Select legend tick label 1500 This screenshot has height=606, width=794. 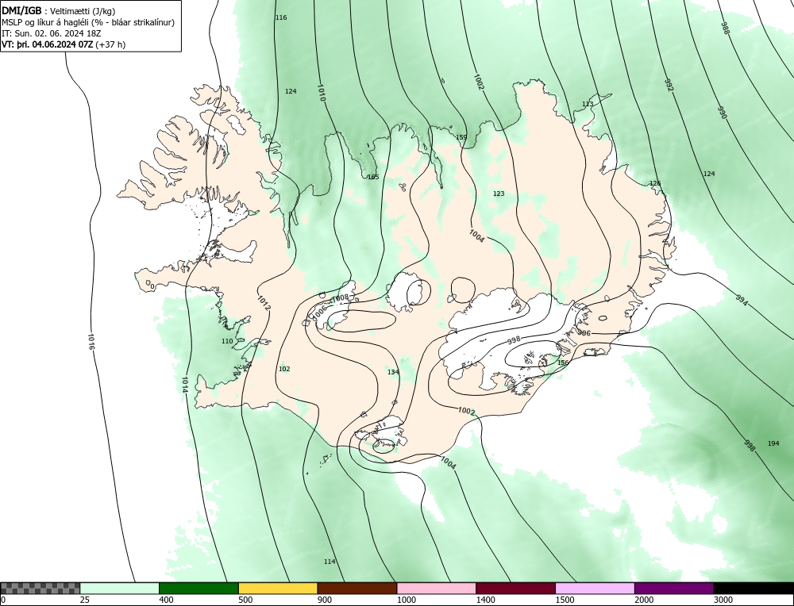[x=565, y=600]
